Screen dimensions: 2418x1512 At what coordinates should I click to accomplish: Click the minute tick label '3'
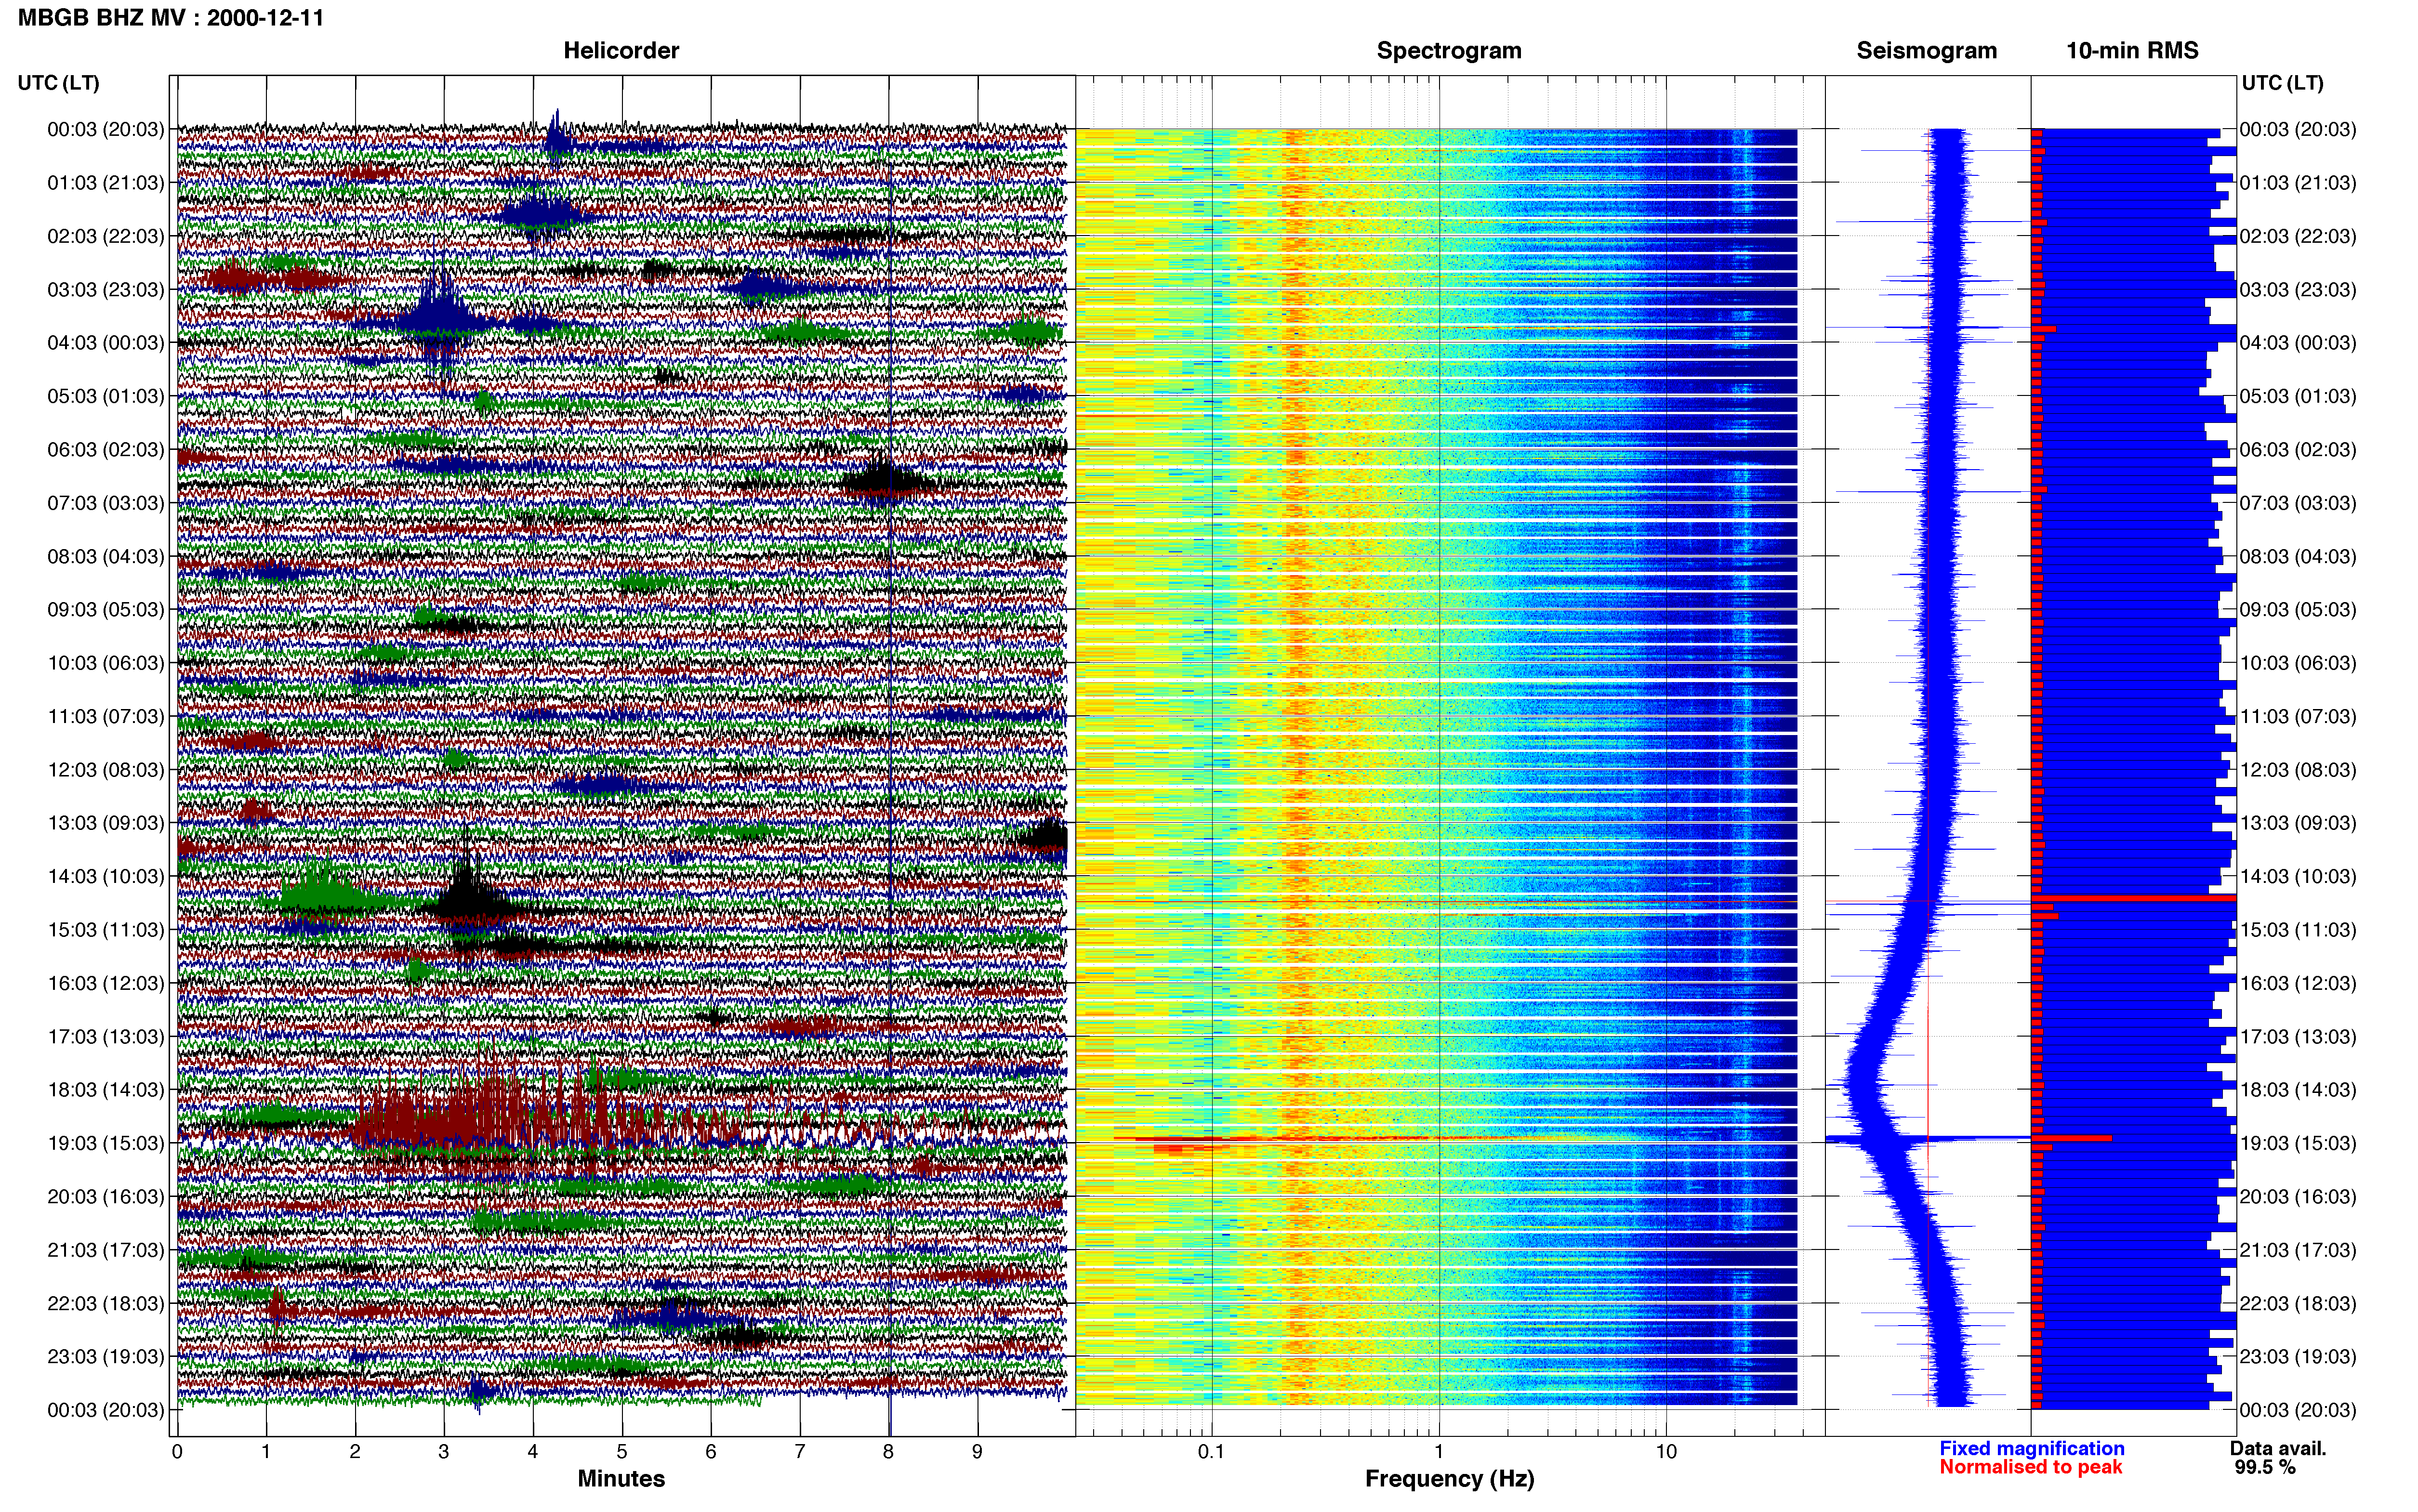[444, 1452]
